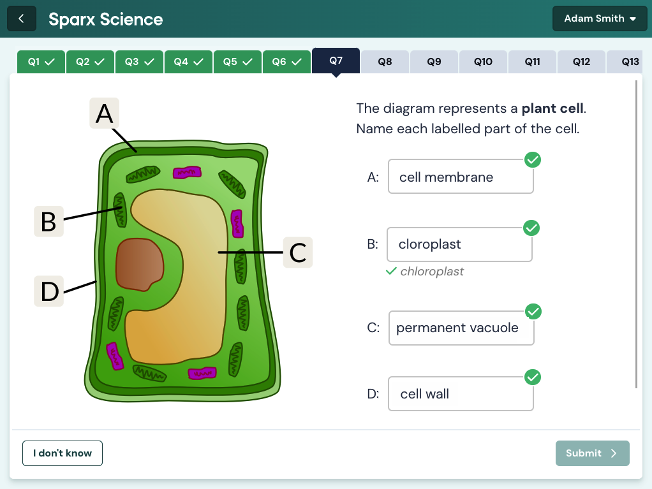Click the back arrow icon in the header
652x489 pixels.
click(x=21, y=18)
